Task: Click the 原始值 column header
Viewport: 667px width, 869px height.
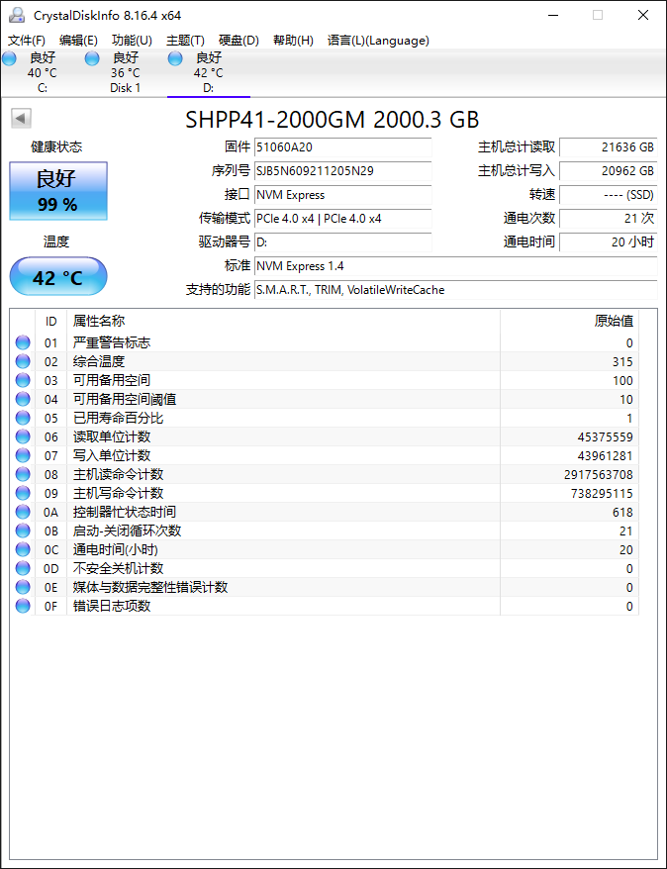Action: pyautogui.click(x=569, y=321)
